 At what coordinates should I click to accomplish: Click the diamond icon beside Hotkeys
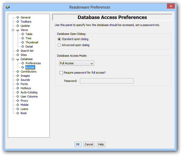pyautogui.click(x=18, y=88)
